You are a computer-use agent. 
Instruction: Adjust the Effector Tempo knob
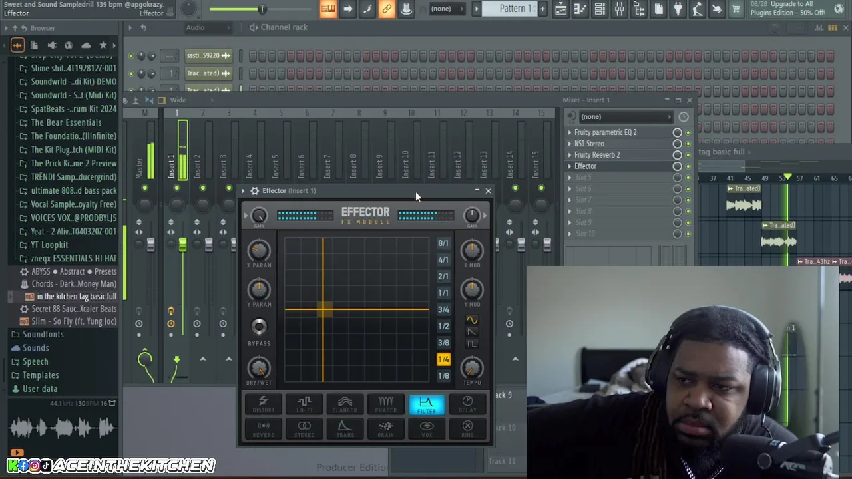471,368
